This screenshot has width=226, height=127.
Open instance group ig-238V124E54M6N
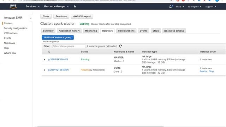58,70
